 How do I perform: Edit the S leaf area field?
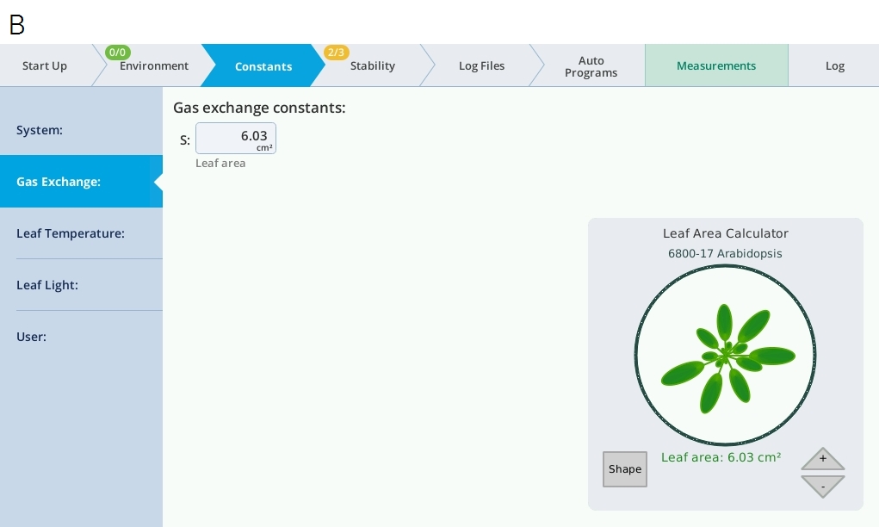[x=235, y=138]
